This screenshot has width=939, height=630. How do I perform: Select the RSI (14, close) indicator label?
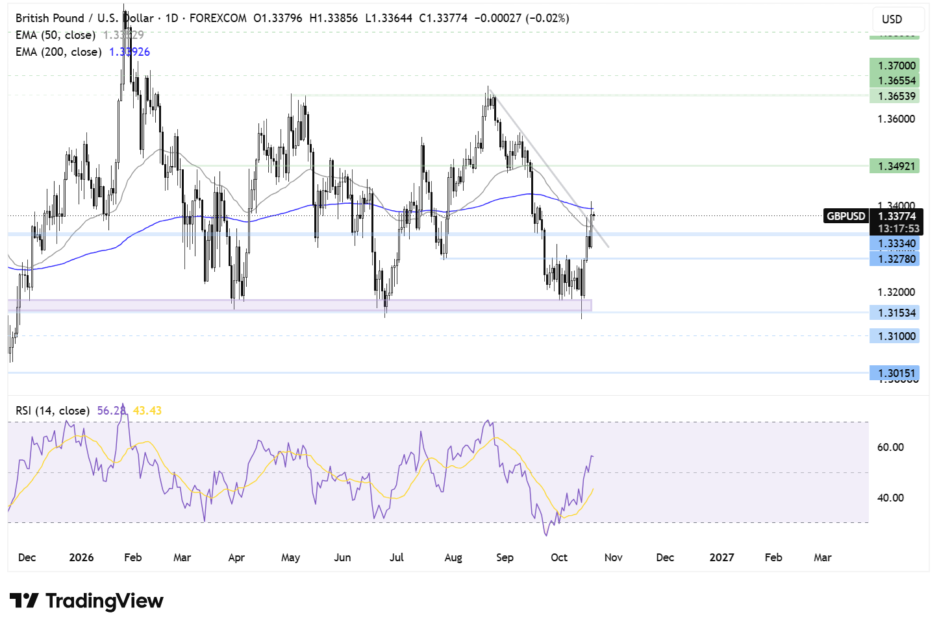click(53, 411)
